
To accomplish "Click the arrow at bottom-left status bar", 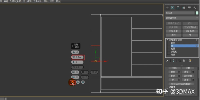I will pos(6,99).
